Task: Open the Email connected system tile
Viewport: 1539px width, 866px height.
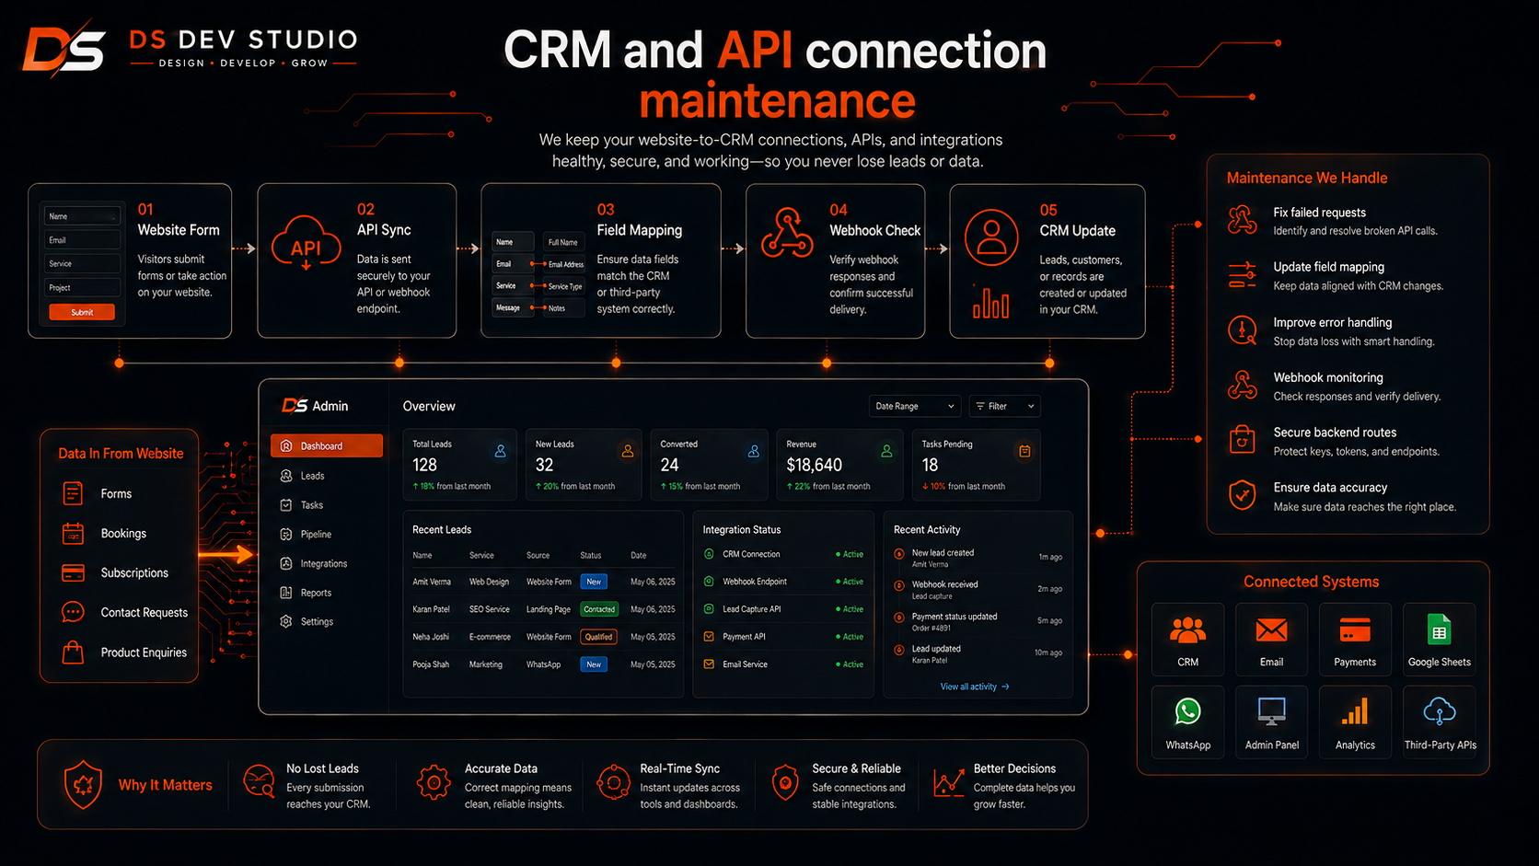Action: [x=1271, y=639]
